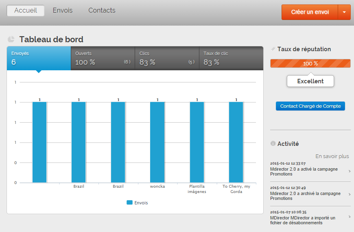The width and height of the screenshot is (354, 232).
Task: Select the Envoyés statistics tab
Action: pos(39,58)
